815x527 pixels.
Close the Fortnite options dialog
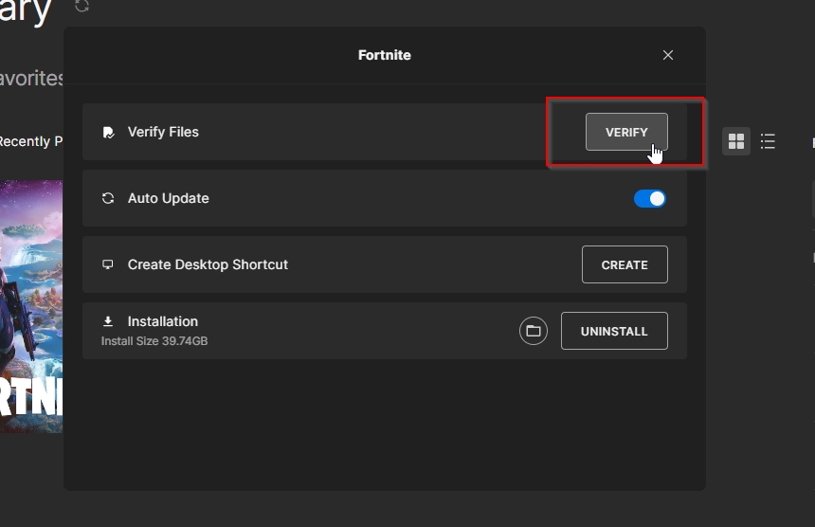click(668, 55)
